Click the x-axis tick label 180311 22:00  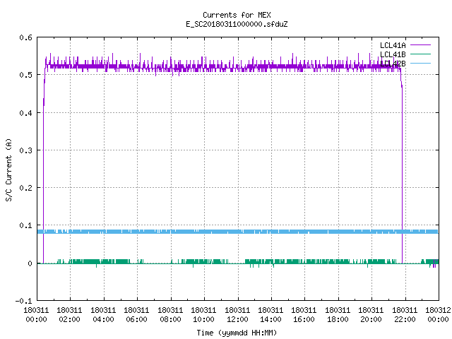click(x=405, y=315)
